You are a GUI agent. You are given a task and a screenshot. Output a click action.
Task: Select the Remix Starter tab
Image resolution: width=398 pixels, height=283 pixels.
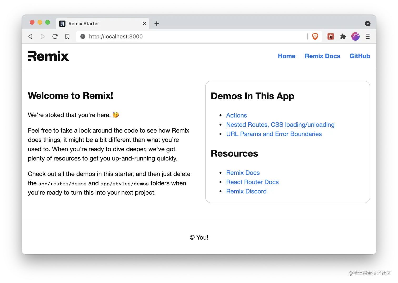point(103,23)
